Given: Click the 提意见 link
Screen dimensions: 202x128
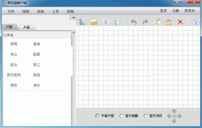Looking at the screenshot, I should [190, 11].
